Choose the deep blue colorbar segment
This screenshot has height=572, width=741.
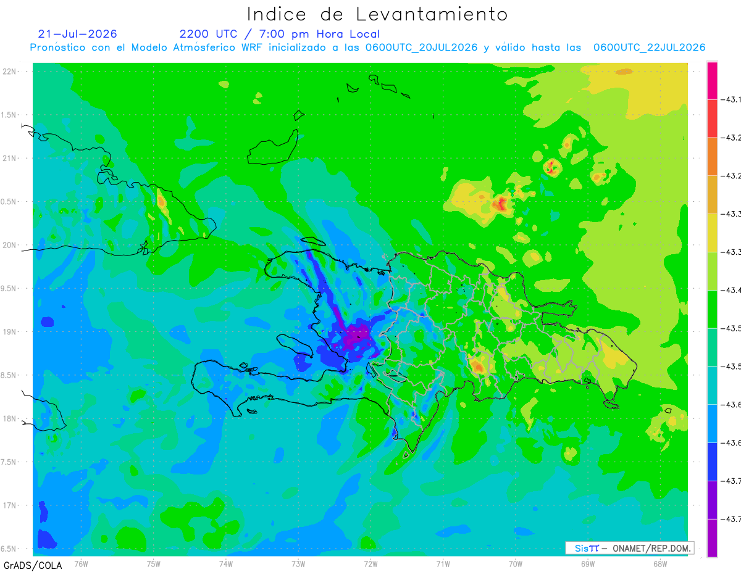pyautogui.click(x=712, y=462)
